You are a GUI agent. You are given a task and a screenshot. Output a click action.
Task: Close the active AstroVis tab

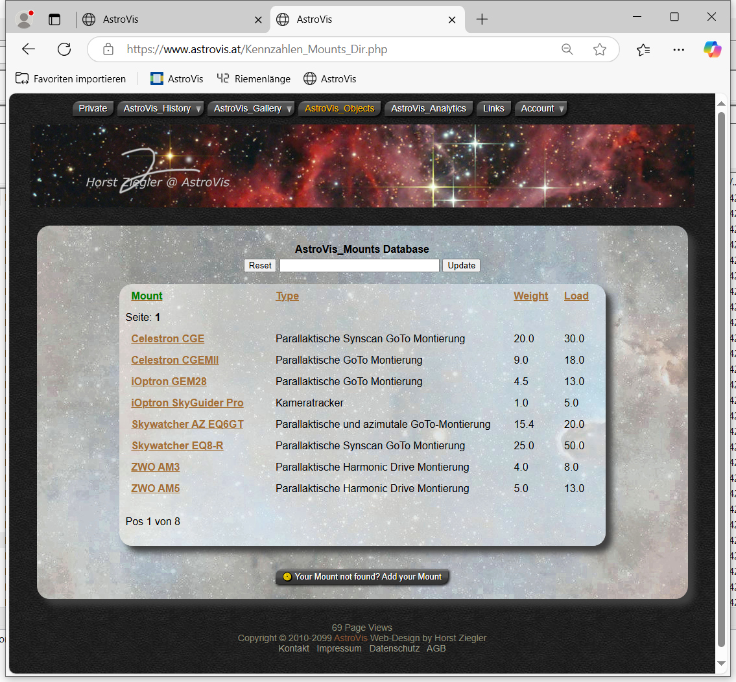click(452, 19)
